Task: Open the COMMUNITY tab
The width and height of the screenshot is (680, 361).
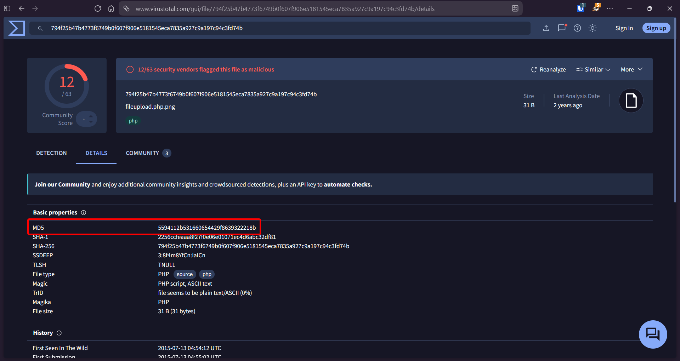Action: pos(148,153)
